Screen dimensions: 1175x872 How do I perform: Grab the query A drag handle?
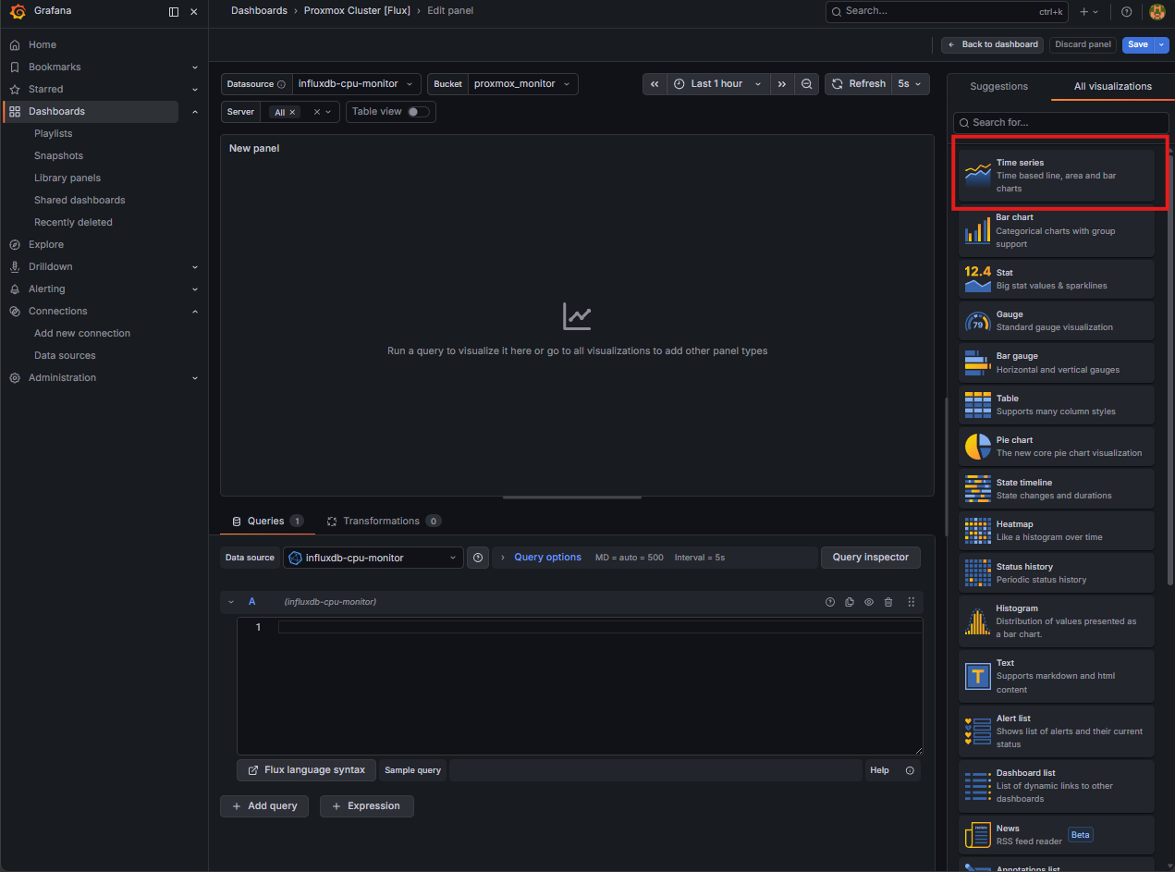tap(912, 602)
